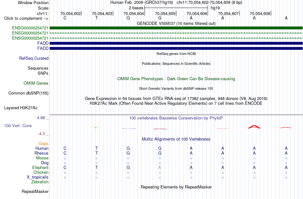The image size is (303, 199).
Task: Click the C base in the Rhesus row
Action: coord(65,153)
